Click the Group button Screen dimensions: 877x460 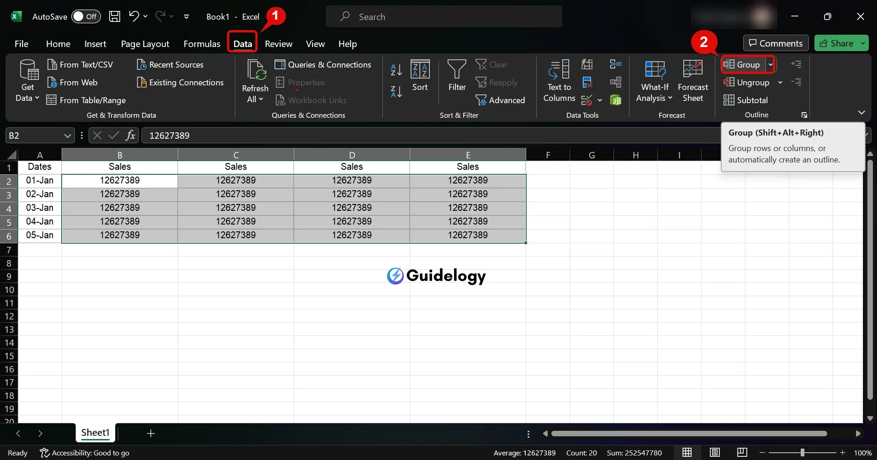pos(742,65)
